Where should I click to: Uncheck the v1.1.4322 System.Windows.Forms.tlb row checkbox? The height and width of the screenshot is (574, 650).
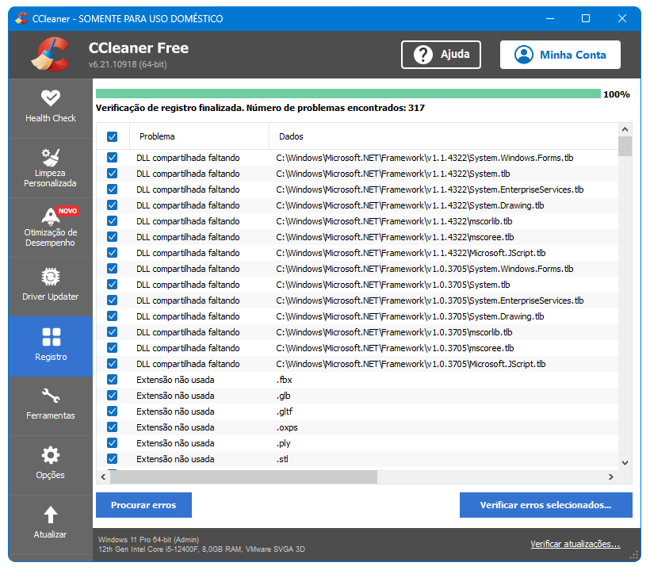pyautogui.click(x=112, y=158)
